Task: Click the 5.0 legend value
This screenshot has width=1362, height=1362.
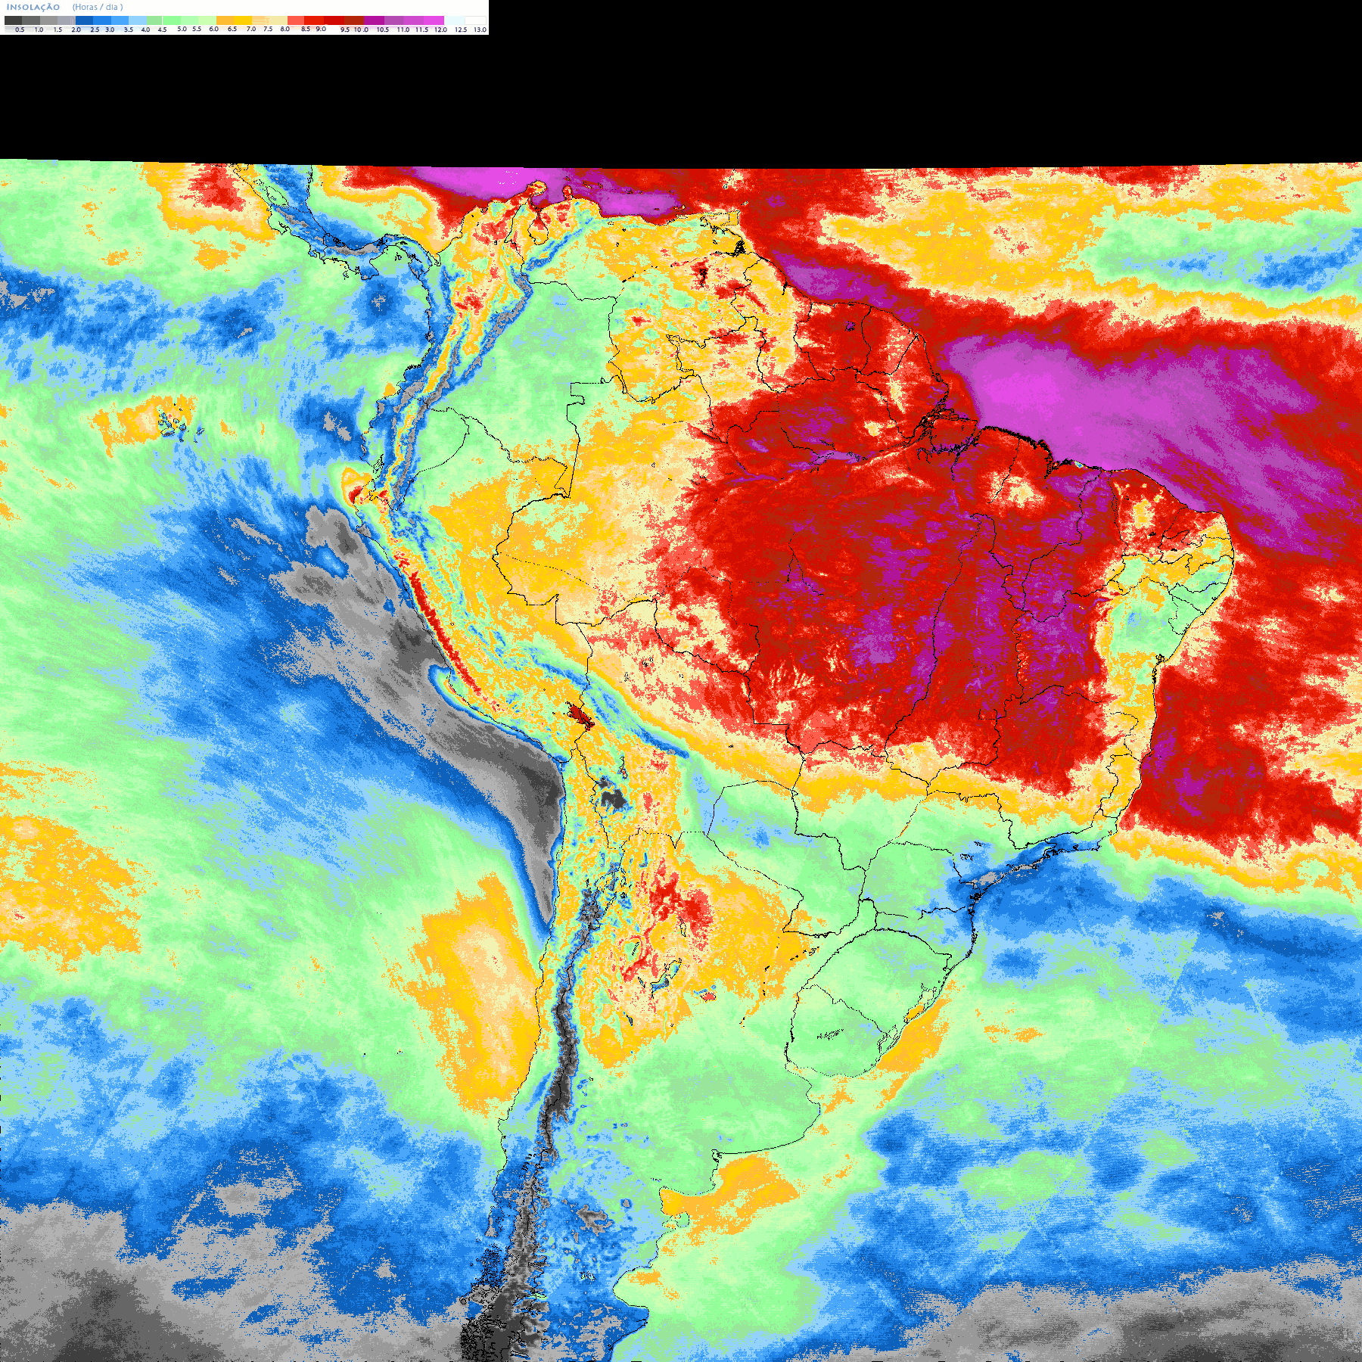Action: tap(182, 29)
